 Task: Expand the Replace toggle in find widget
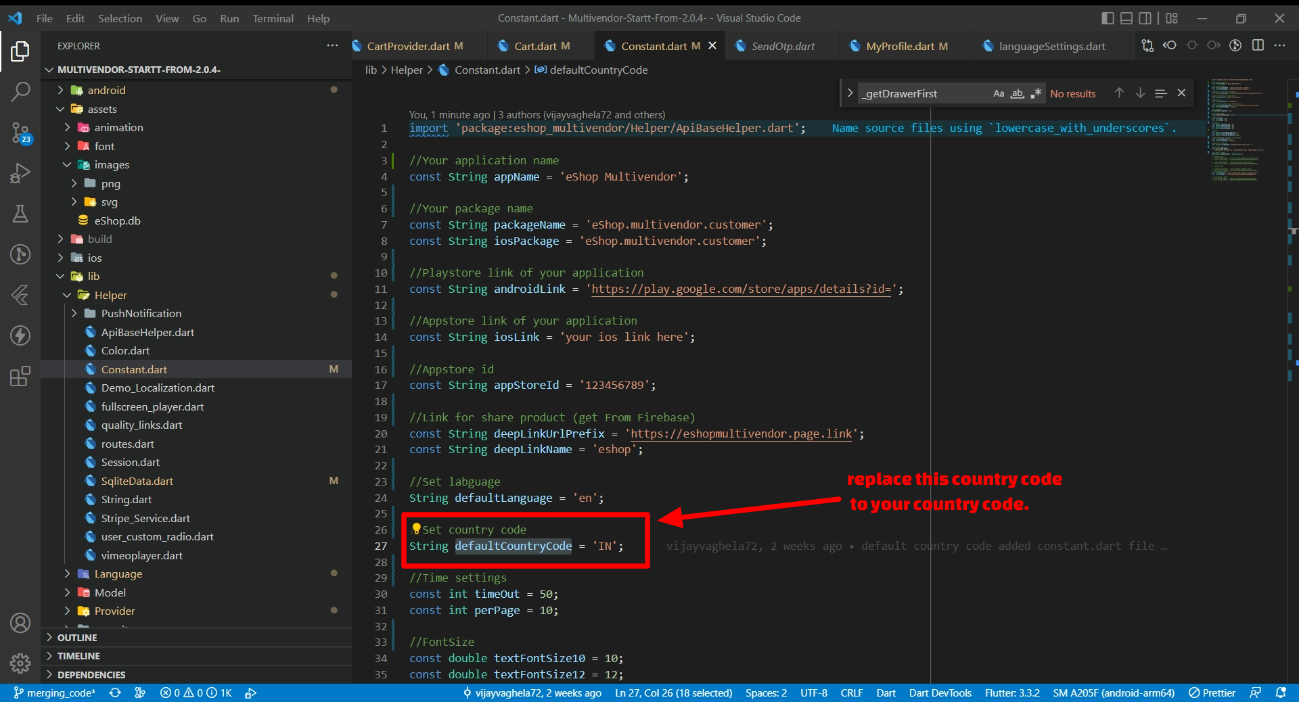(850, 93)
